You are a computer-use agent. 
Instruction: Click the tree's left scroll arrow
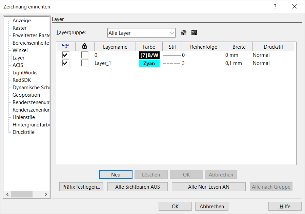click(x=7, y=194)
